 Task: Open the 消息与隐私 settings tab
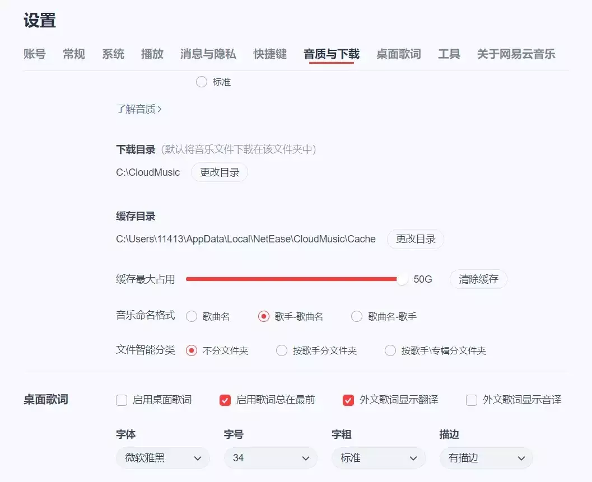(208, 54)
